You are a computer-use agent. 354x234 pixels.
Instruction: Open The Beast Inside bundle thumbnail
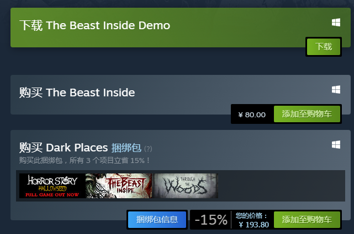point(119,186)
